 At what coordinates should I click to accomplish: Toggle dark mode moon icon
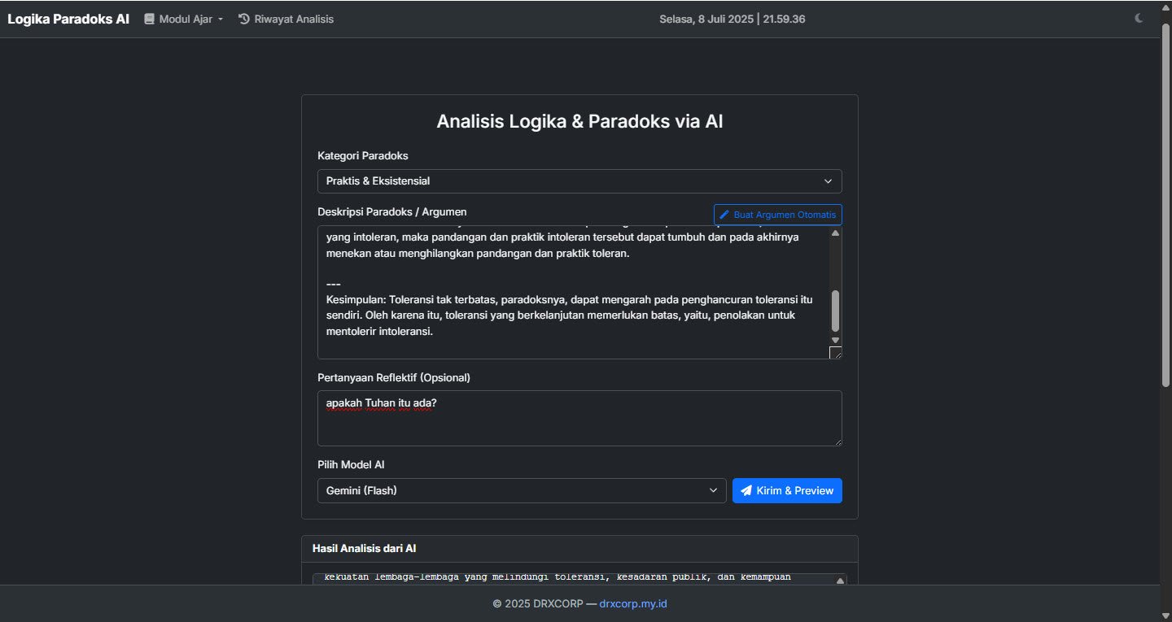click(x=1139, y=19)
